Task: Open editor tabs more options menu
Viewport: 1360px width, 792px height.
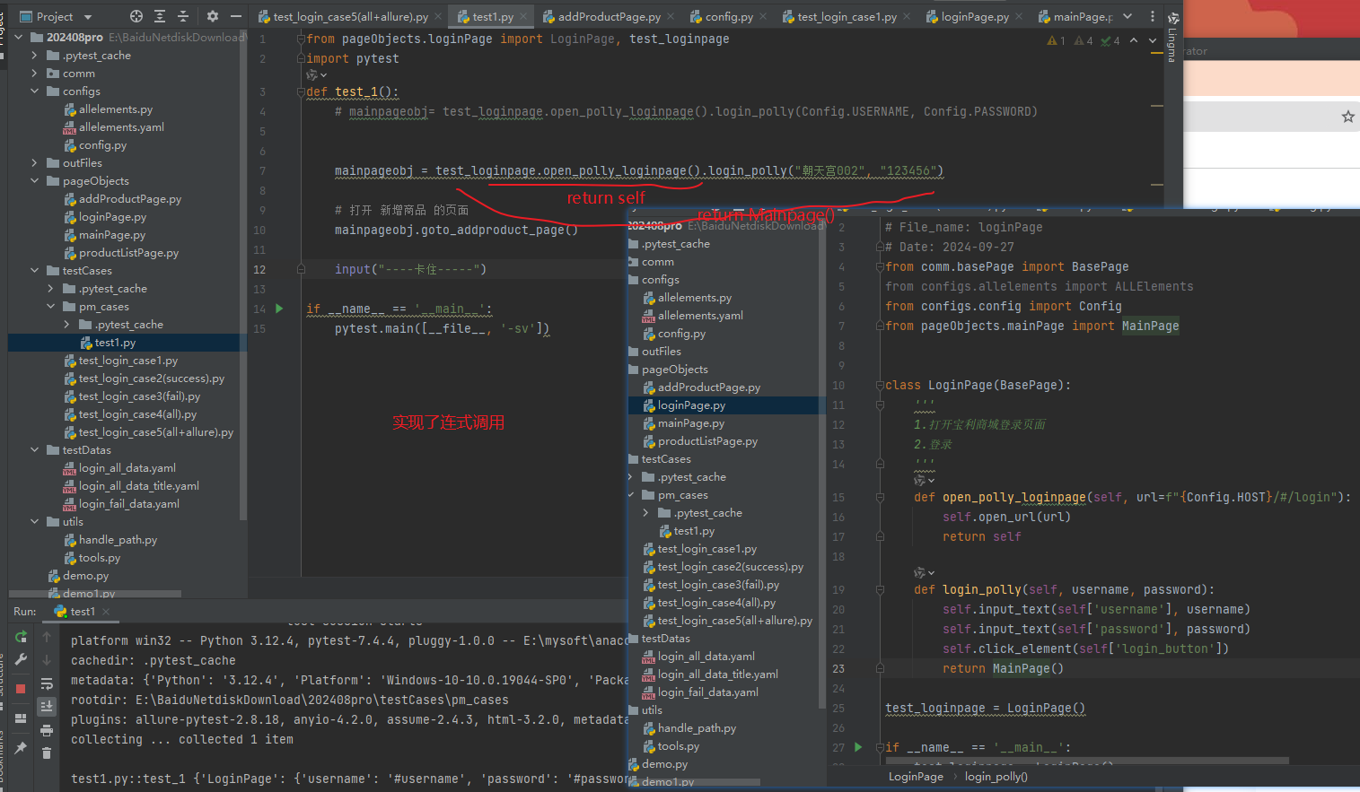Action: pyautogui.click(x=1153, y=16)
